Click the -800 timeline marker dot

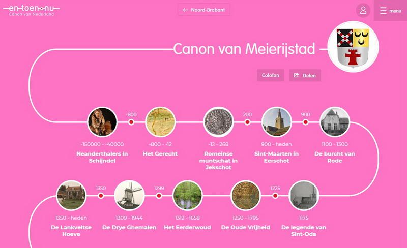pos(131,122)
